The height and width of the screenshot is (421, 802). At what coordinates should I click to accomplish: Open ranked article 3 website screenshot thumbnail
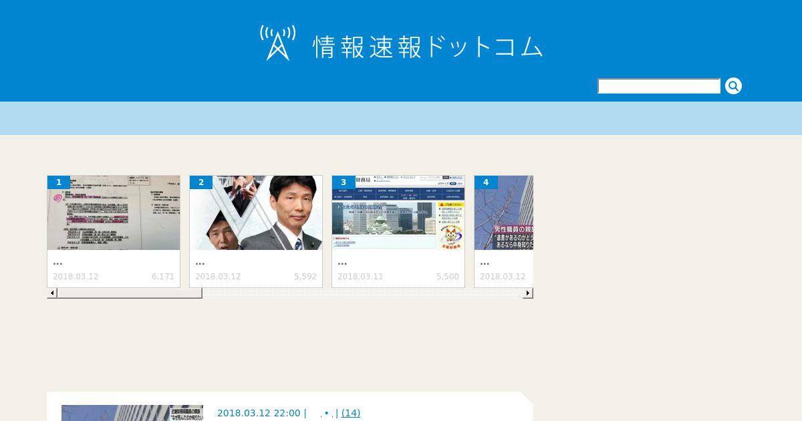(398, 213)
